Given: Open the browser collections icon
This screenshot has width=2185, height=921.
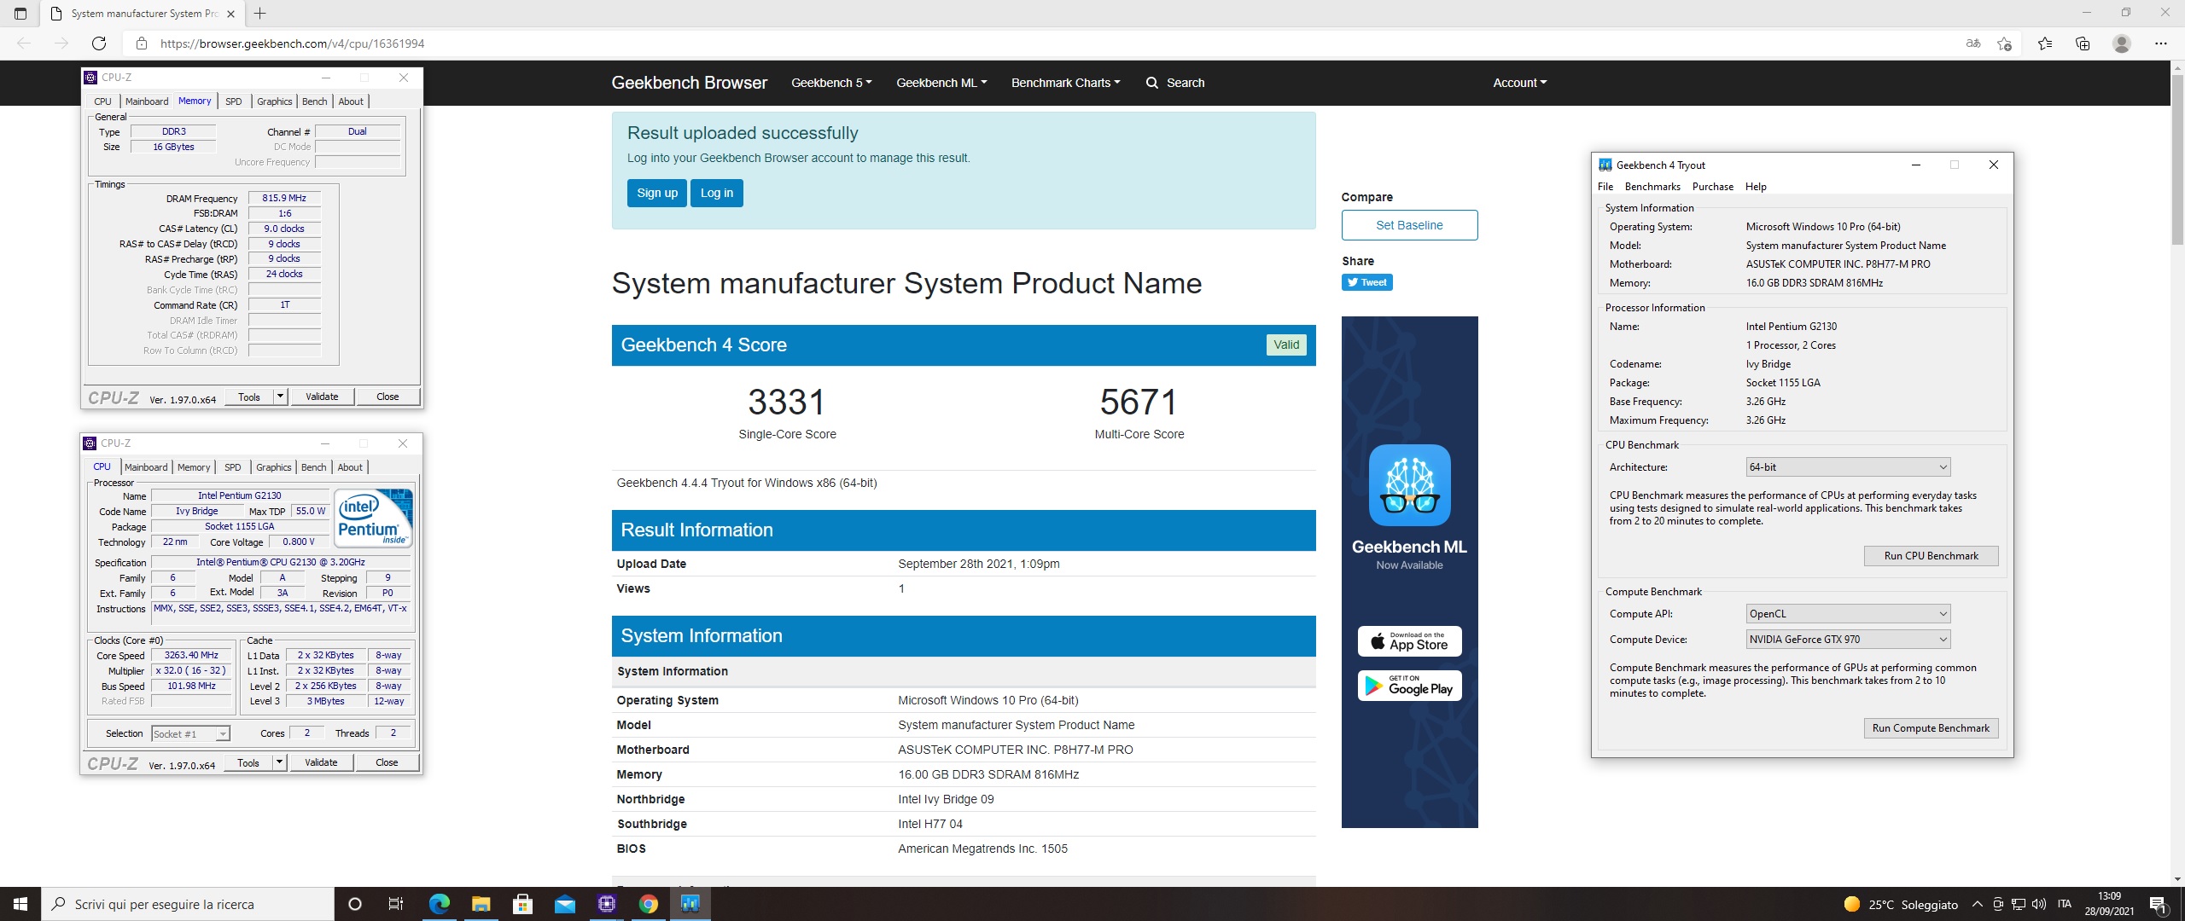Looking at the screenshot, I should [2083, 43].
